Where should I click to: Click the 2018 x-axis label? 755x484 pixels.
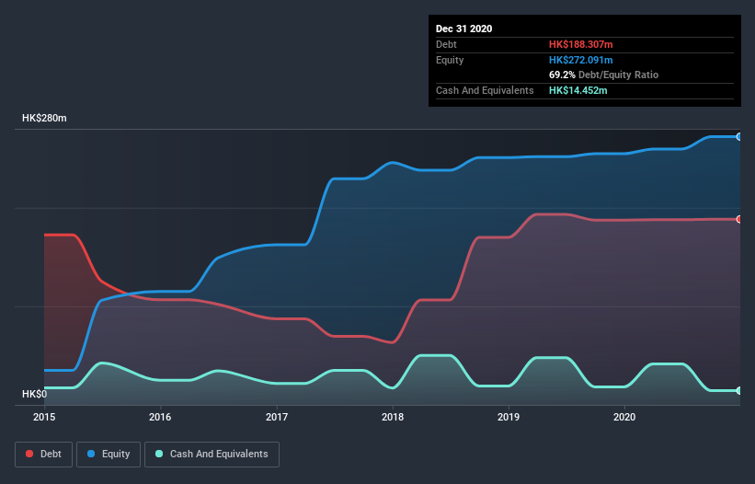coord(393,417)
